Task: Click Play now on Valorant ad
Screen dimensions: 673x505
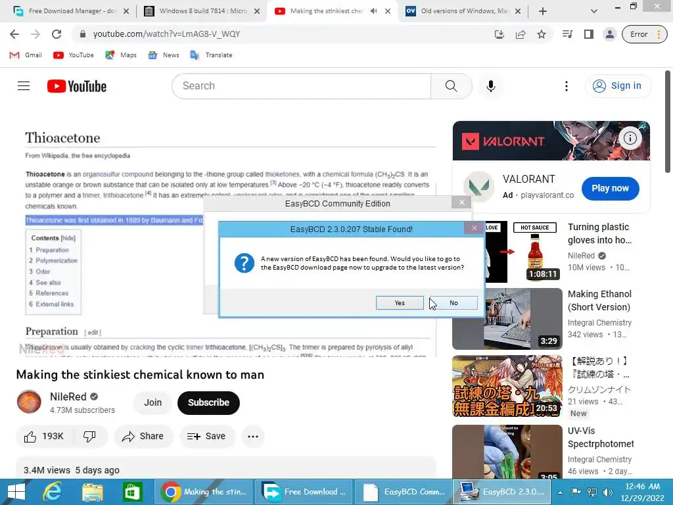Action: 610,188
